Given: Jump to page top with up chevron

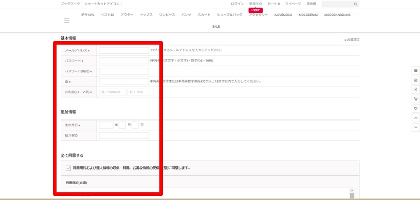Looking at the screenshot, I should tap(415, 118).
